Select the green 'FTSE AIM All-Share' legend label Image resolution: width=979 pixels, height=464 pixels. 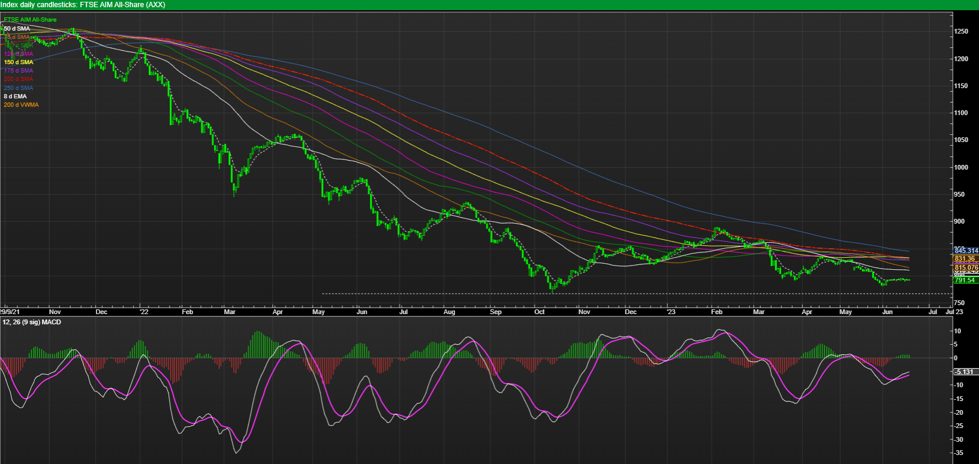[x=30, y=20]
